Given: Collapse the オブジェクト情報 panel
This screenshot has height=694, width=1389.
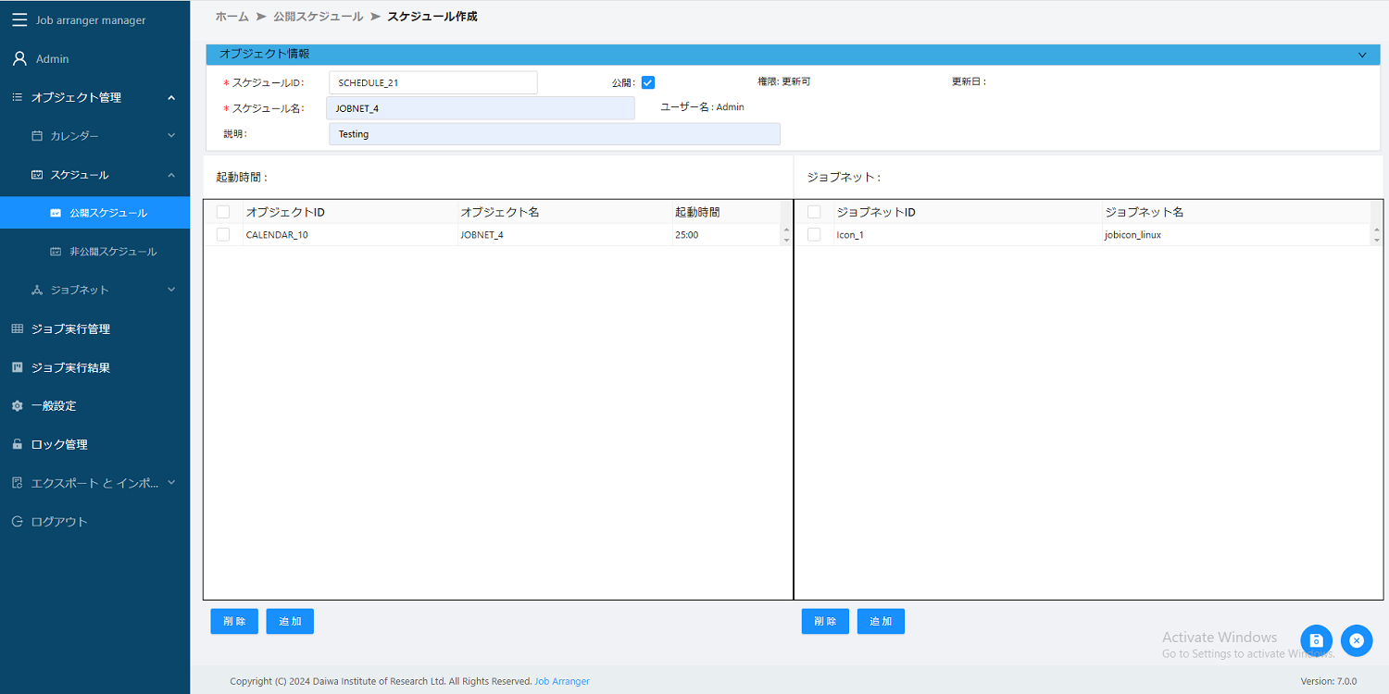Looking at the screenshot, I should coord(1362,55).
